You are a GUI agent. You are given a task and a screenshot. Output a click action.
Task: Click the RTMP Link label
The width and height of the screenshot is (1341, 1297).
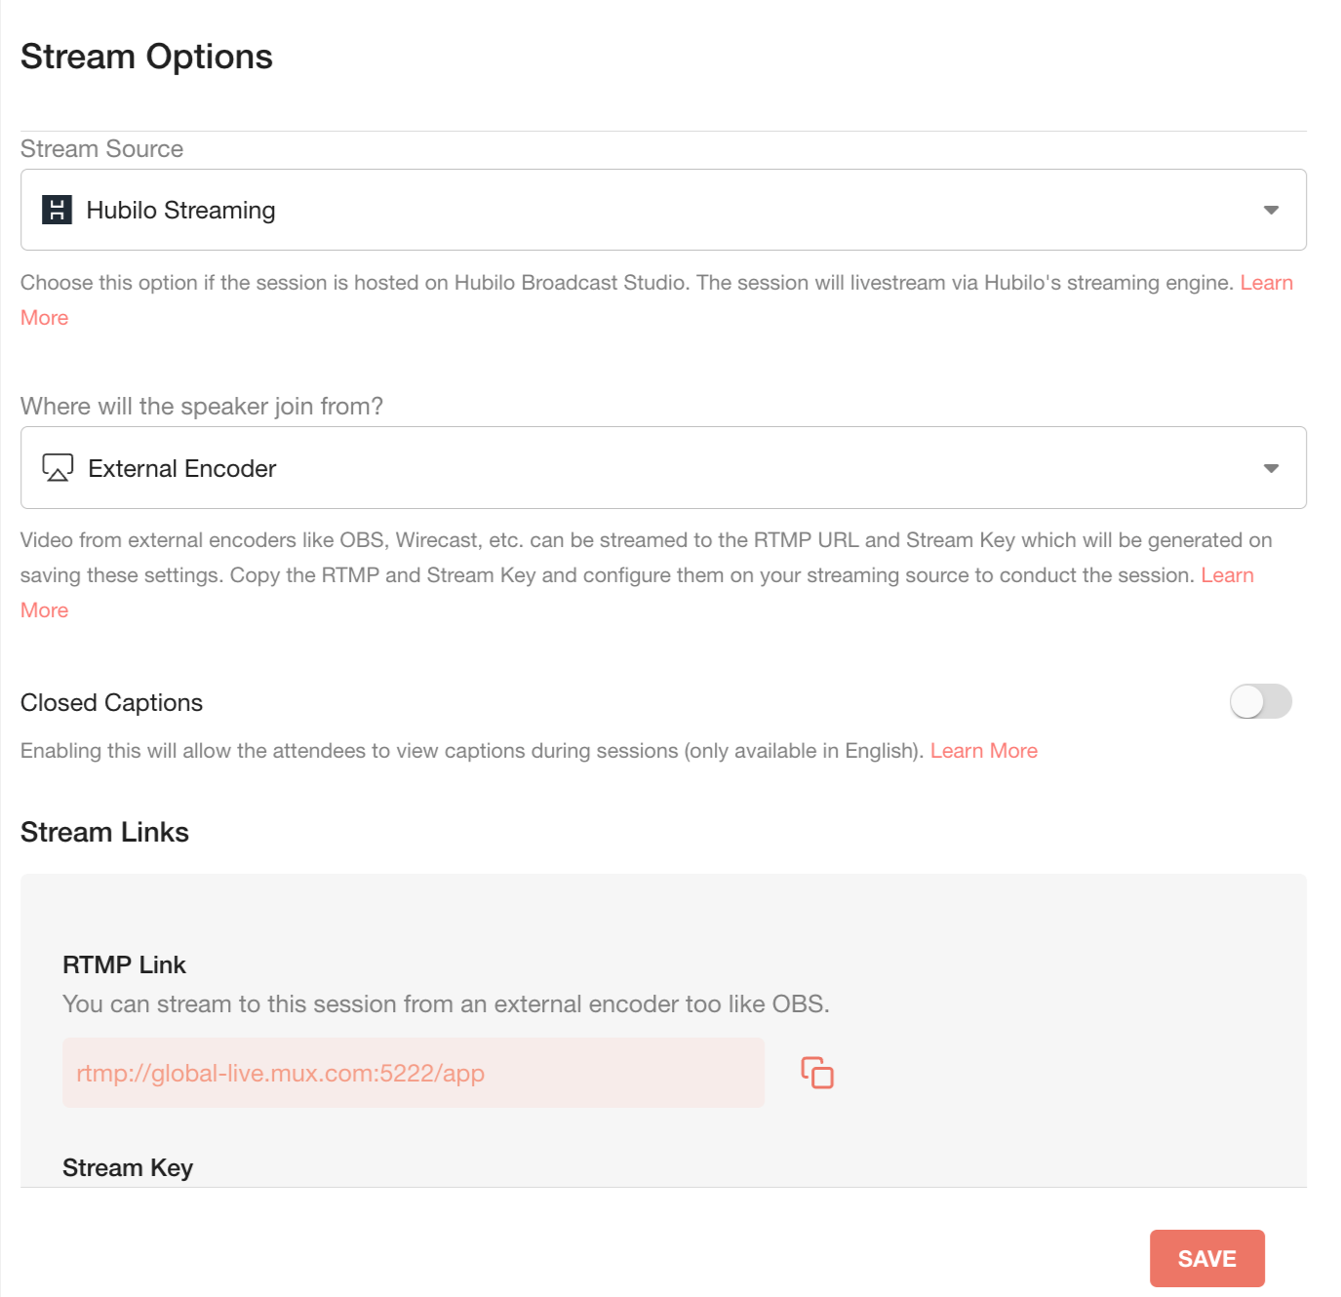124,964
